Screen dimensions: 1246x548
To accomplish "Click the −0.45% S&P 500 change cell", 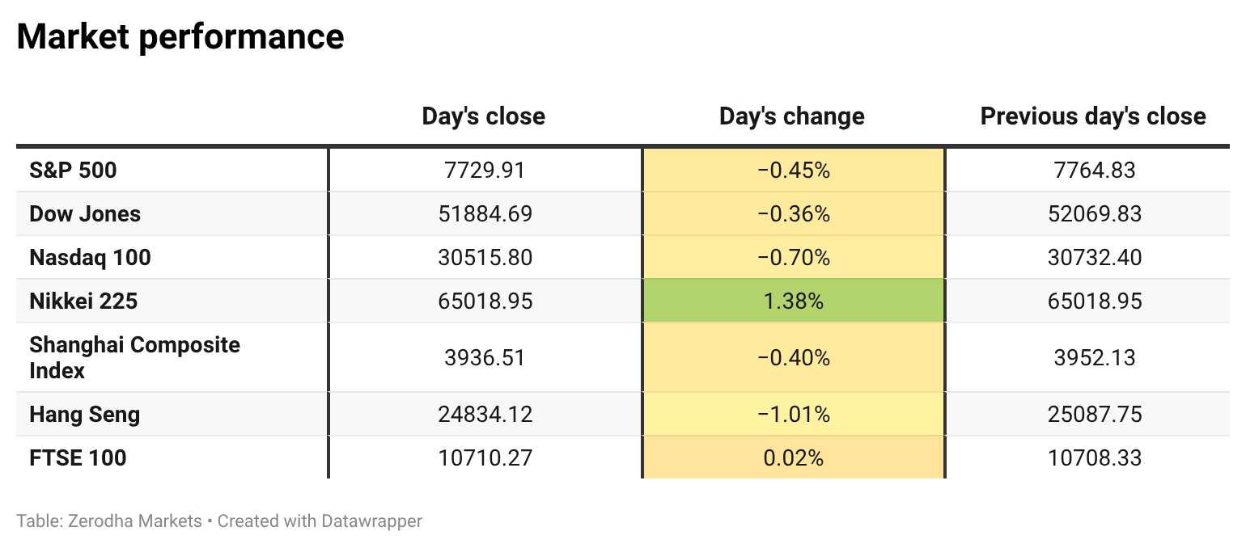I will [793, 171].
